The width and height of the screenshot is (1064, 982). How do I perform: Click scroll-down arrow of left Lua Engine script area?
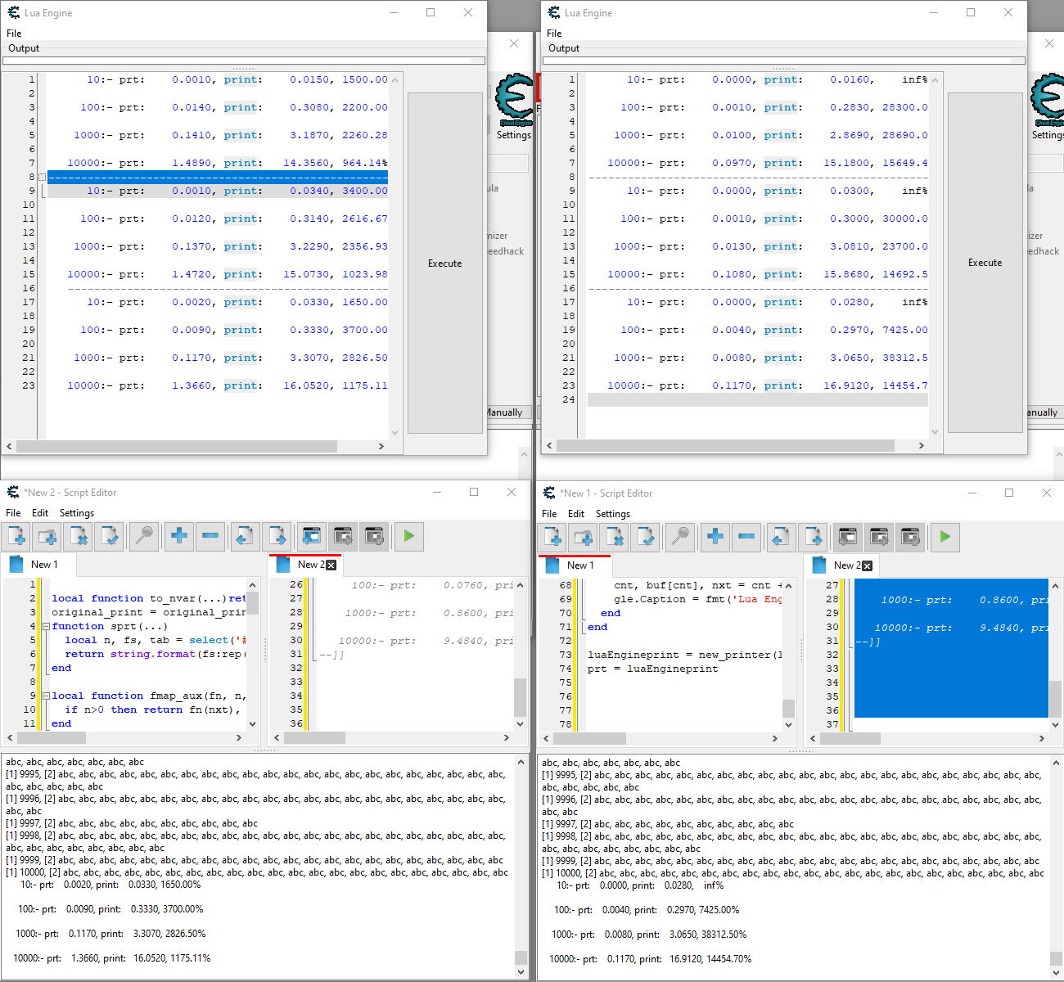tap(395, 432)
